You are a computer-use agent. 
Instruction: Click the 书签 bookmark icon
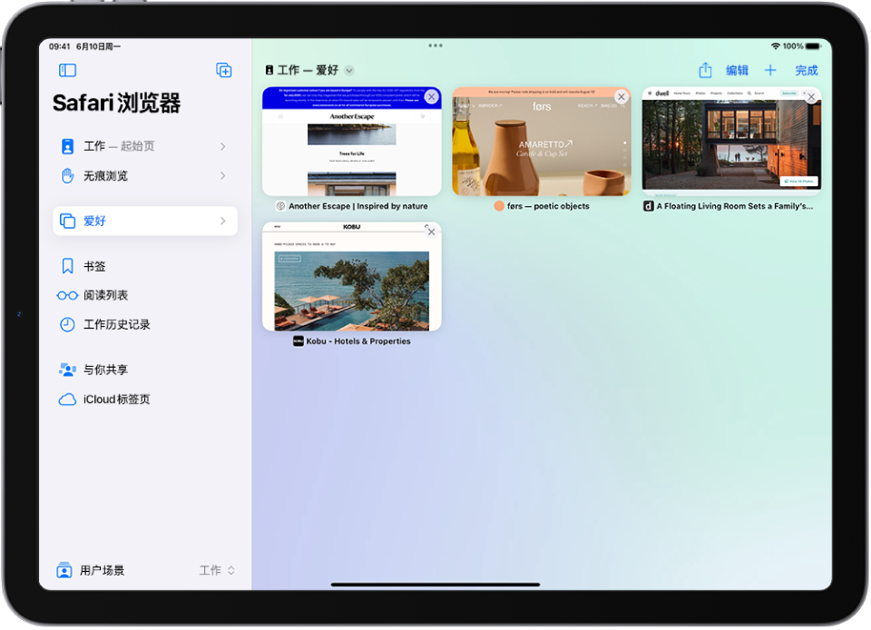pyautogui.click(x=67, y=266)
